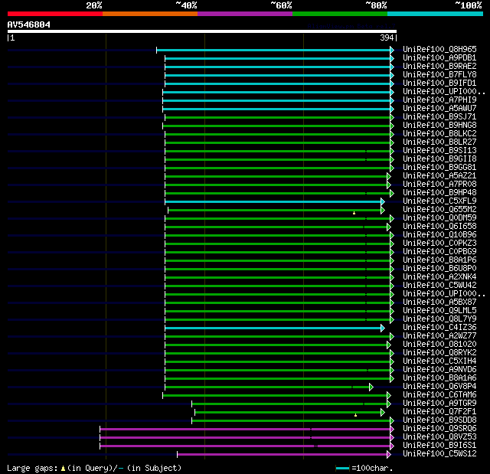Click label UniRef100_B9SI13
The width and height of the screenshot is (490, 474).
click(x=439, y=151)
